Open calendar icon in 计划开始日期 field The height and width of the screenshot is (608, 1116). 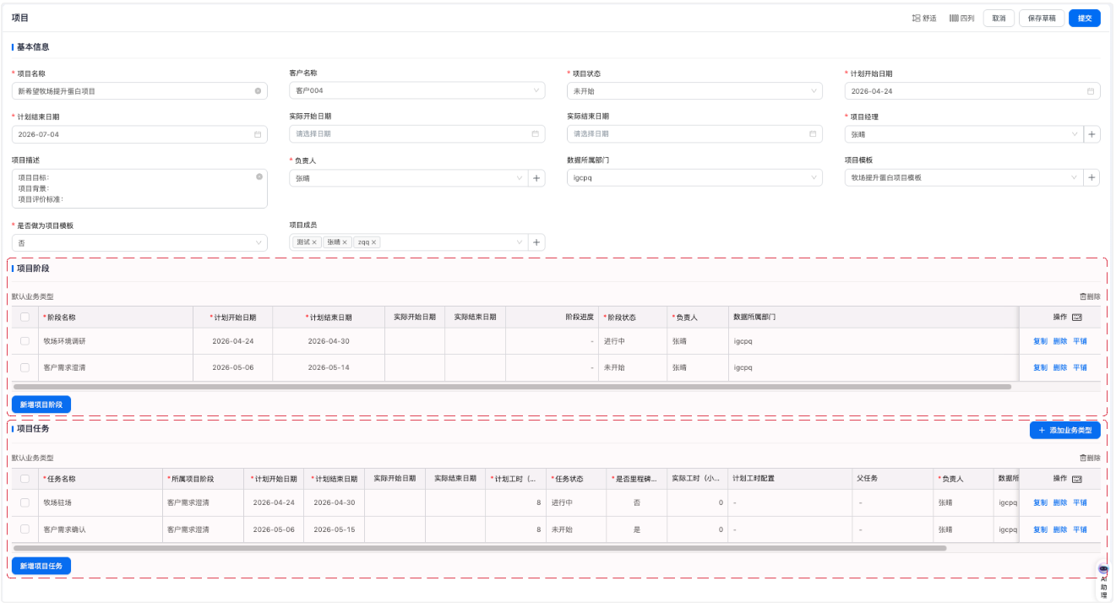1090,90
